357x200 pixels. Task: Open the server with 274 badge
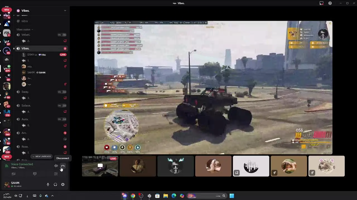coord(7,69)
